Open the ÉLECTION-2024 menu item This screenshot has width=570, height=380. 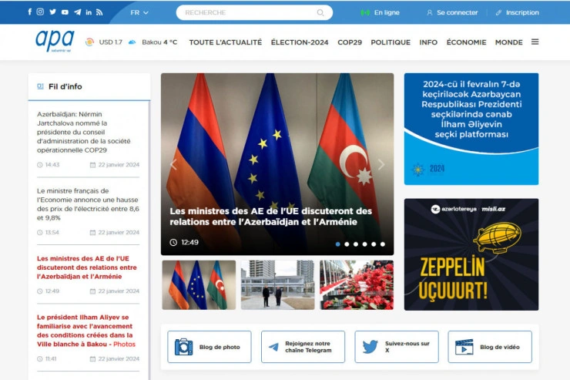click(300, 42)
